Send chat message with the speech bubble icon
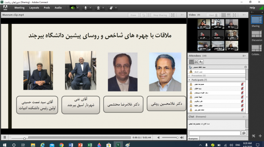264x147 pixels. click(244, 133)
